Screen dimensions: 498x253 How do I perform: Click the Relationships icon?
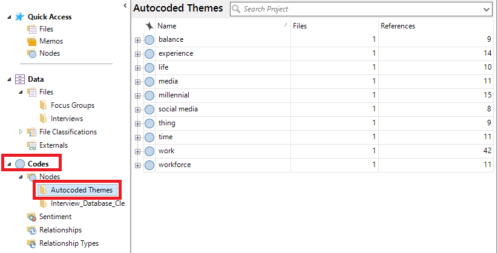click(31, 230)
